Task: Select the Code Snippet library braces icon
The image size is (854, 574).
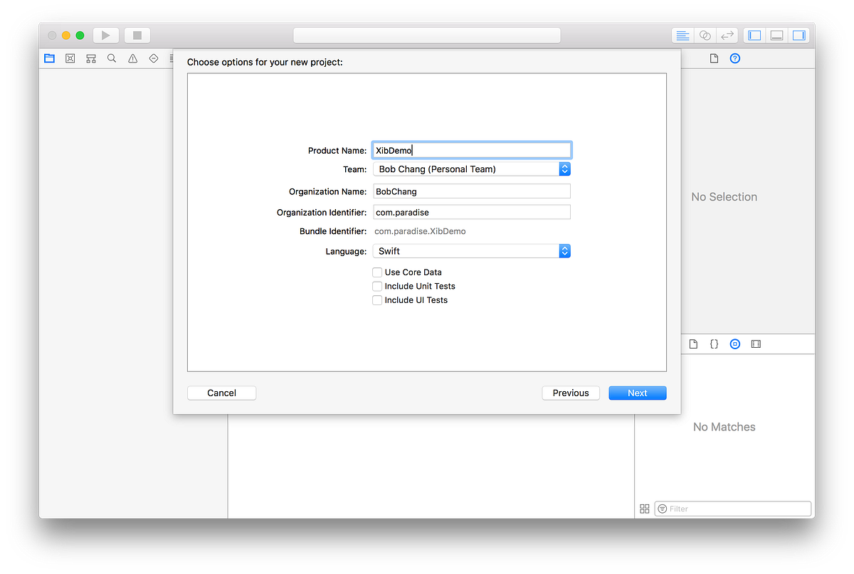Action: (714, 344)
